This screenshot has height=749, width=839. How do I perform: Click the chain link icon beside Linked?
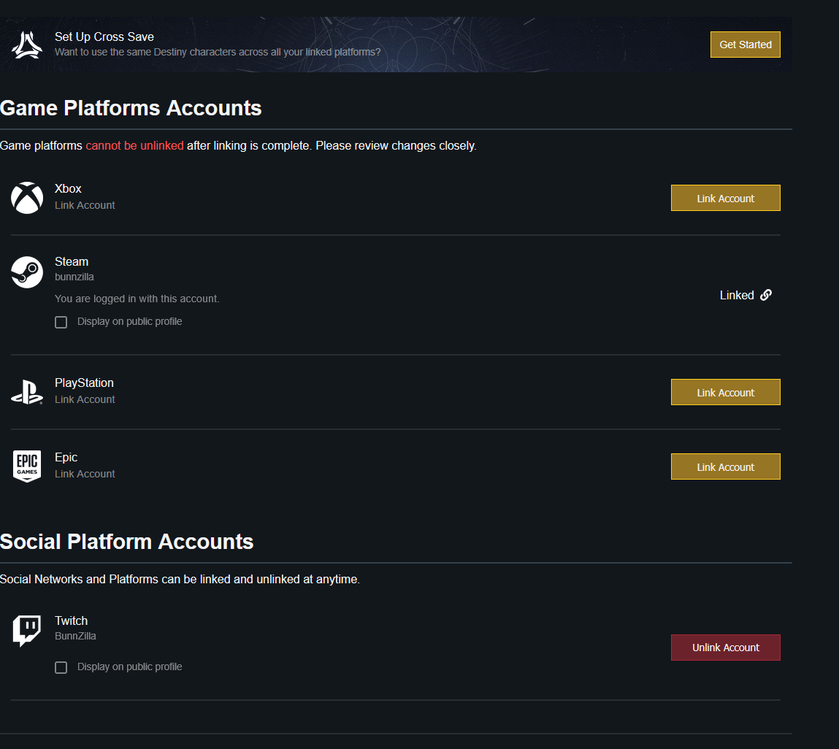tap(766, 295)
